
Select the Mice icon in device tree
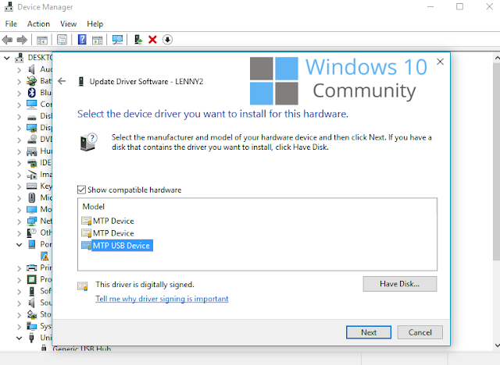click(x=31, y=197)
